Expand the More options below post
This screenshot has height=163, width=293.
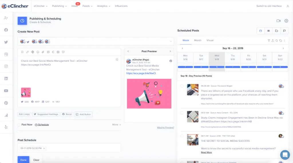coord(116,124)
